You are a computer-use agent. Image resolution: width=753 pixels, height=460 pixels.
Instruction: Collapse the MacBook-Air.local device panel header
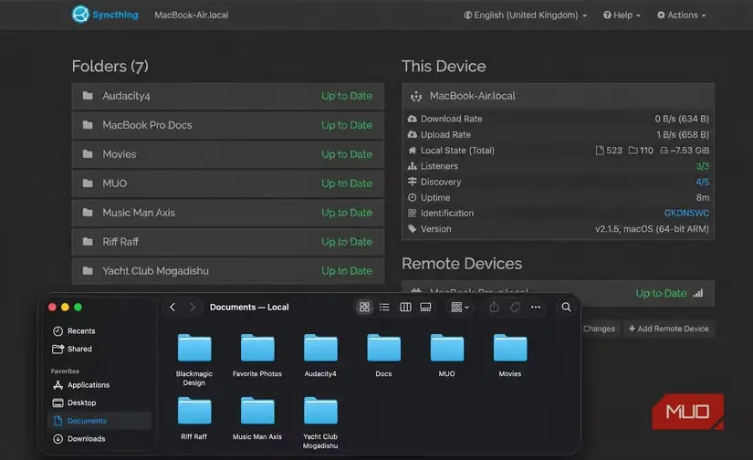(558, 96)
